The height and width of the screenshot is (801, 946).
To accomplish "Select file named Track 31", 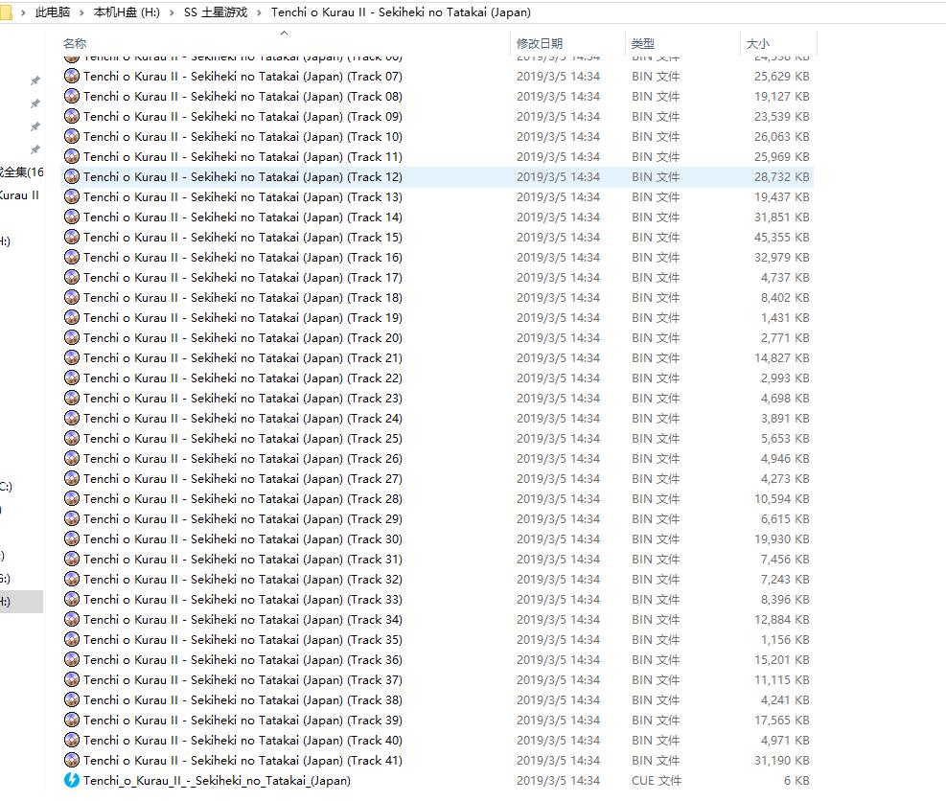I will click(242, 559).
